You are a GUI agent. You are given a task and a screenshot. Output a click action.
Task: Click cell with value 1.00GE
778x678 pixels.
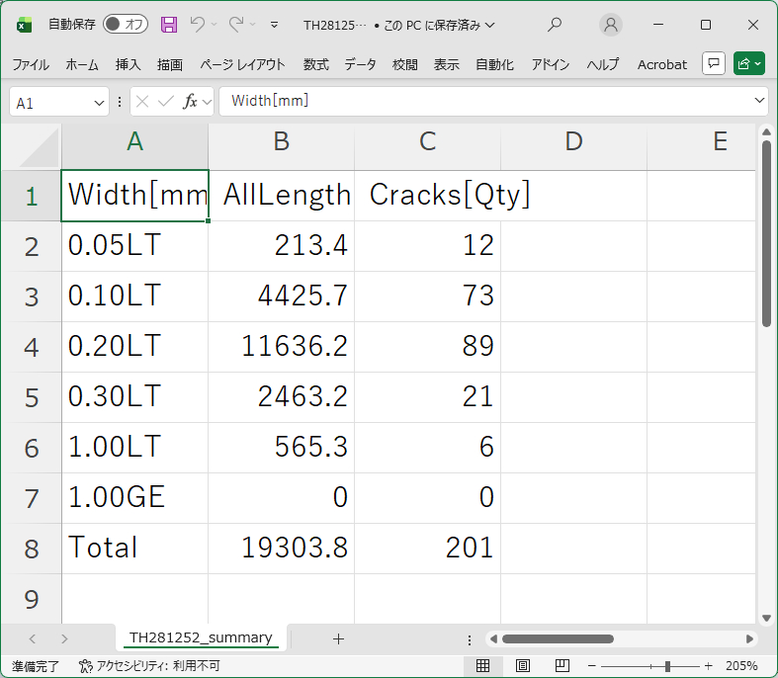(134, 498)
